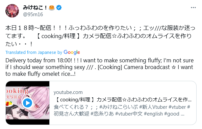
Task: Open the youtube.com domain link
Action: tap(68, 92)
